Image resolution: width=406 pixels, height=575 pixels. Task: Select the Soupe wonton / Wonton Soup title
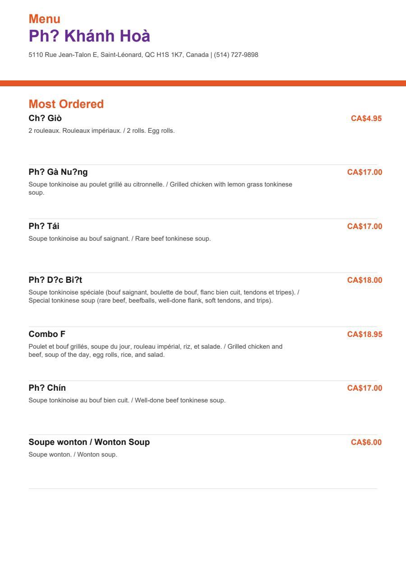pos(89,442)
